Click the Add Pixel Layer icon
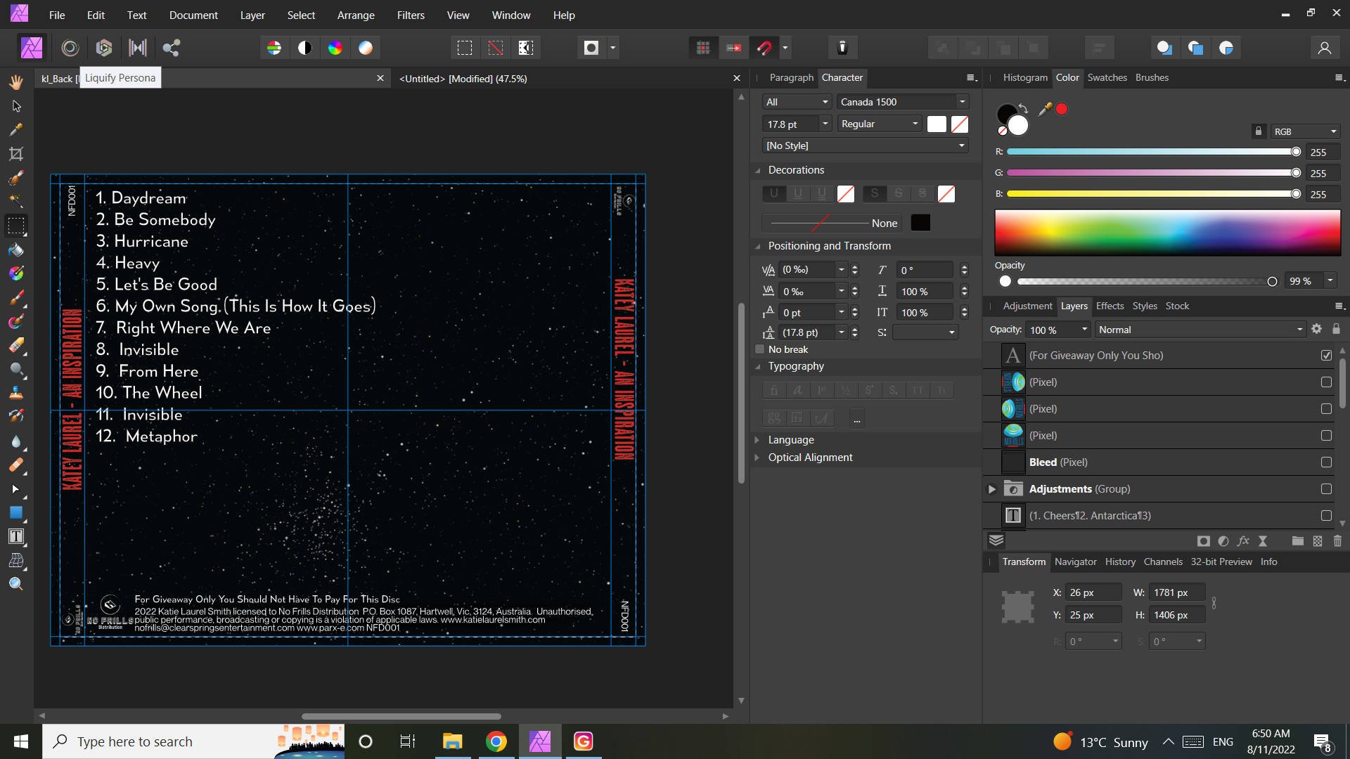This screenshot has height=759, width=1350. (1318, 541)
